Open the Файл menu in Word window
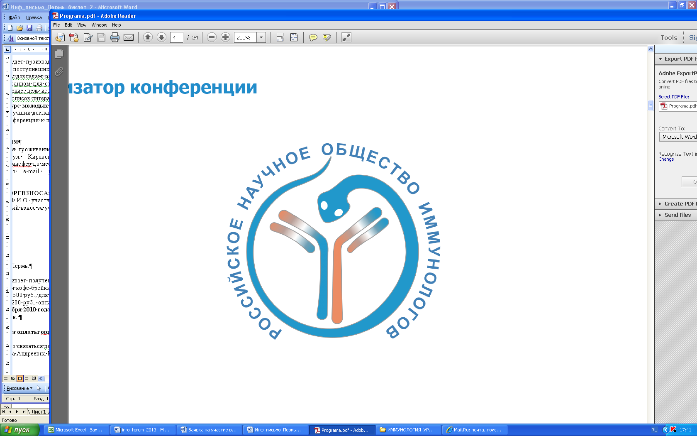 (14, 17)
